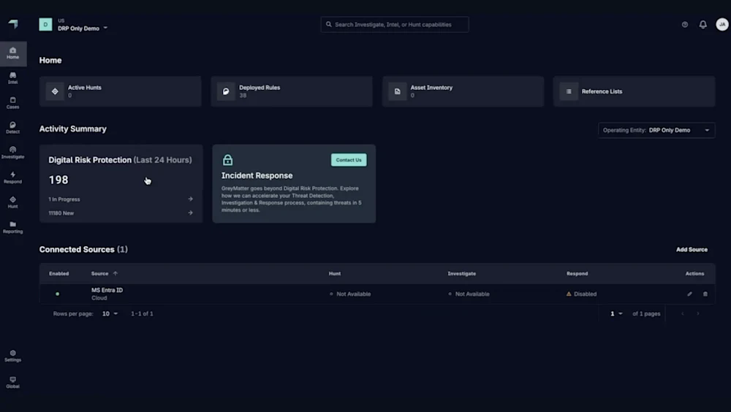Go to Cases in sidebar
Screen dimensions: 731x412
click(x=12, y=102)
